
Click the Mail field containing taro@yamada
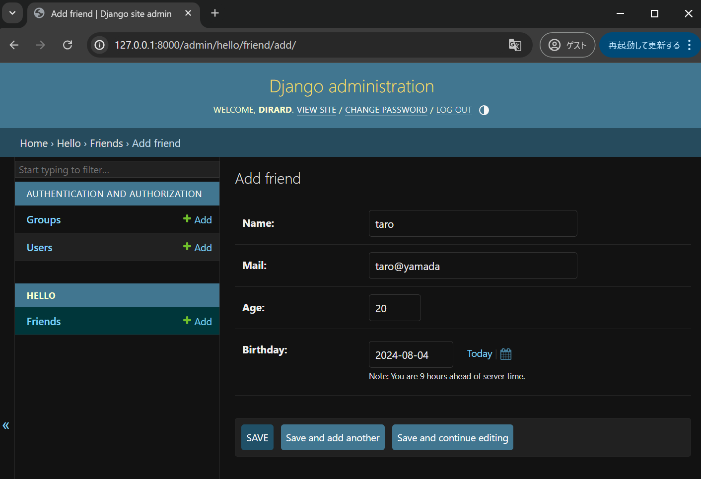(473, 266)
